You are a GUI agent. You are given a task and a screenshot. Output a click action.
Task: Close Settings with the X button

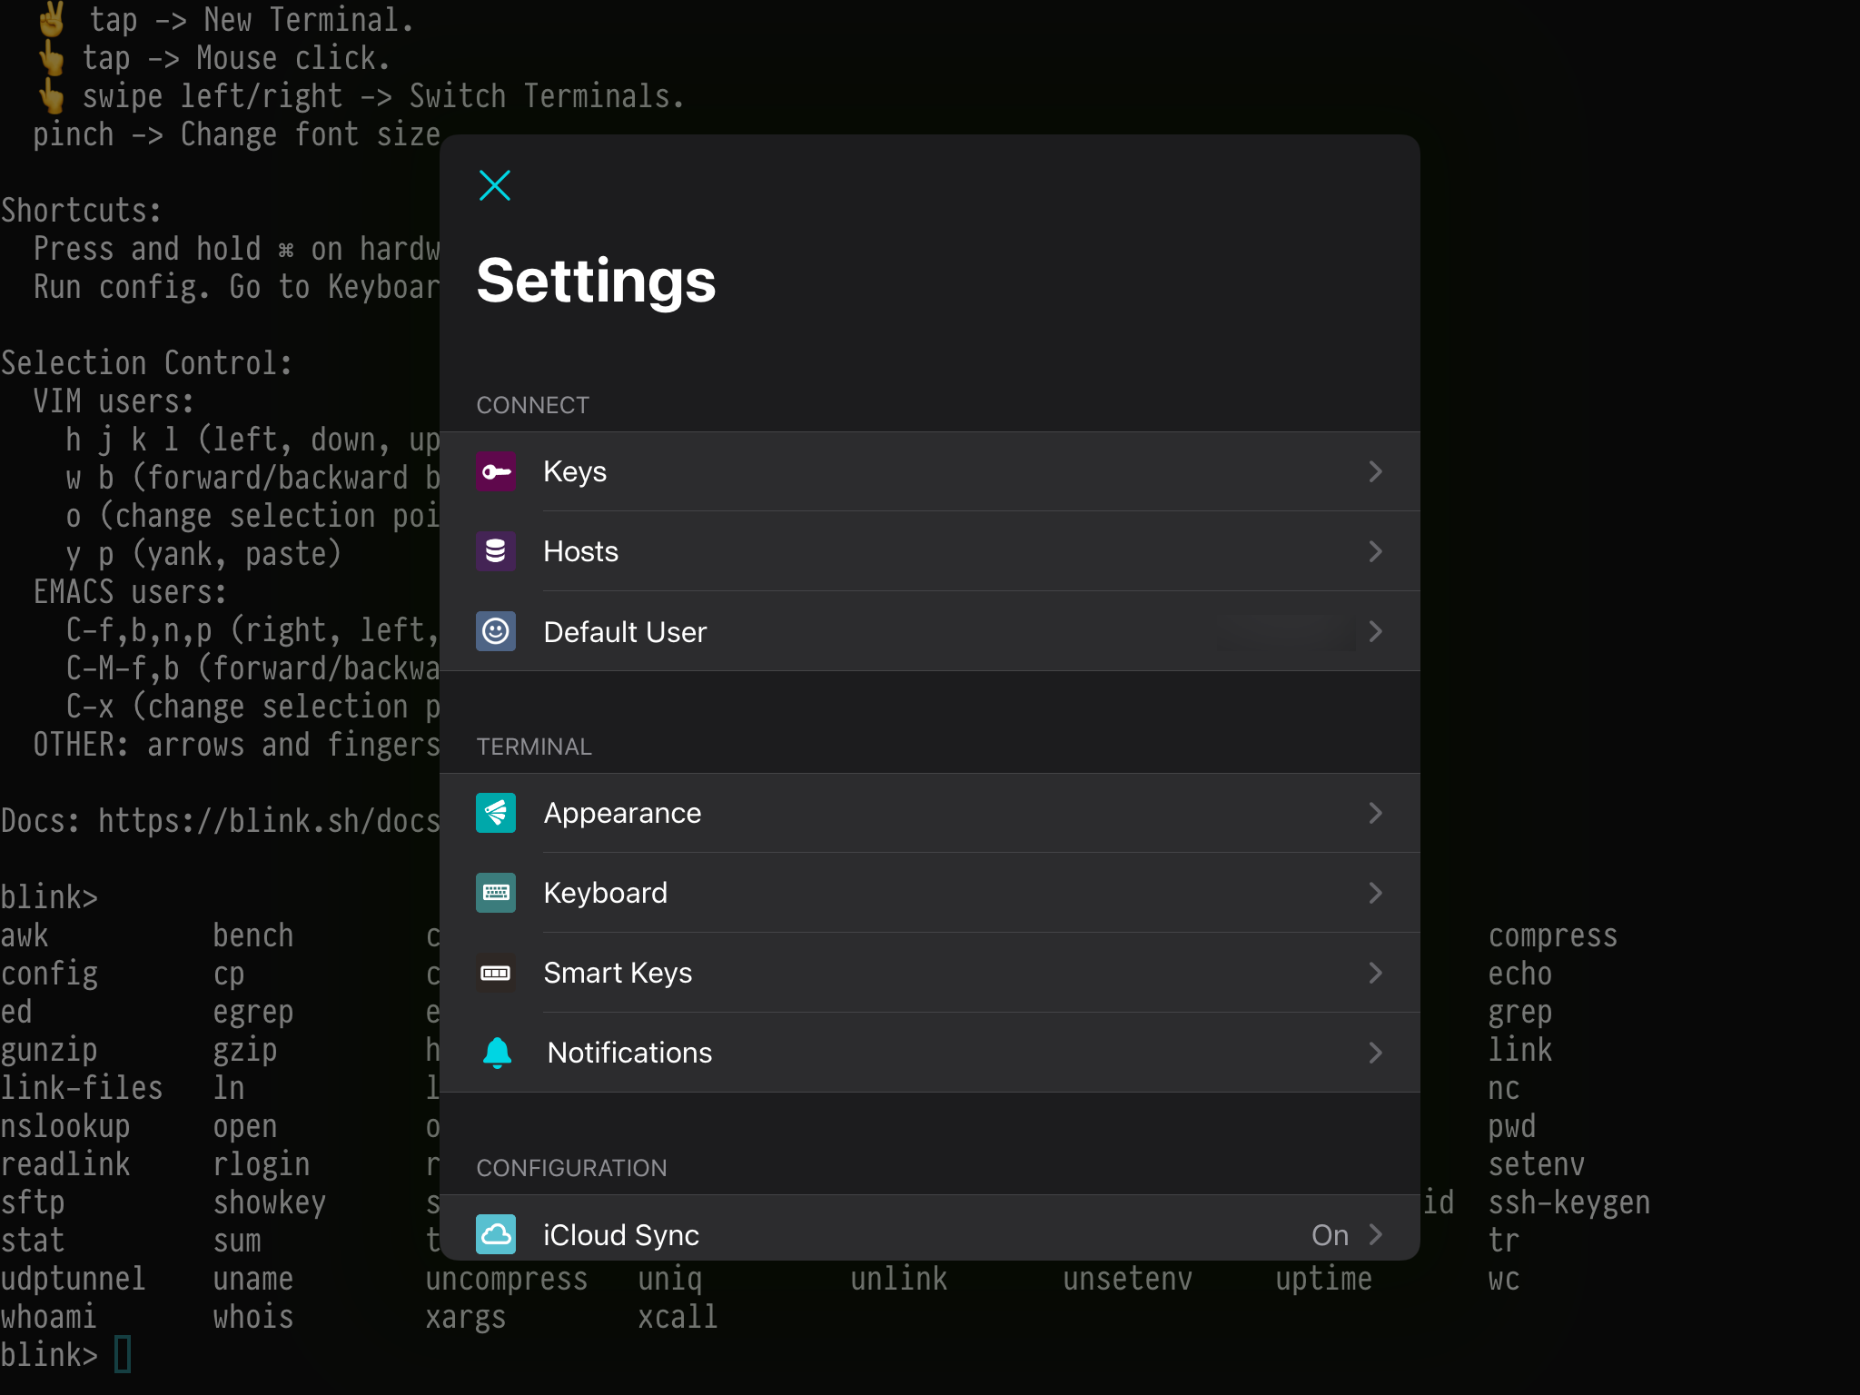click(x=495, y=185)
